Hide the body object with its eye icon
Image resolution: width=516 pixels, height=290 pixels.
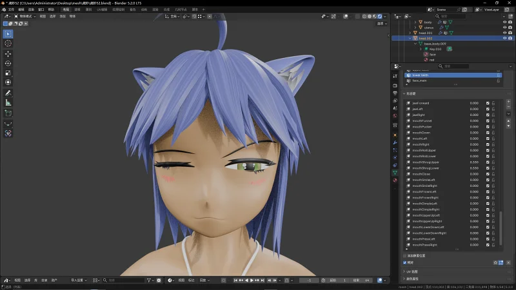tap(505, 22)
